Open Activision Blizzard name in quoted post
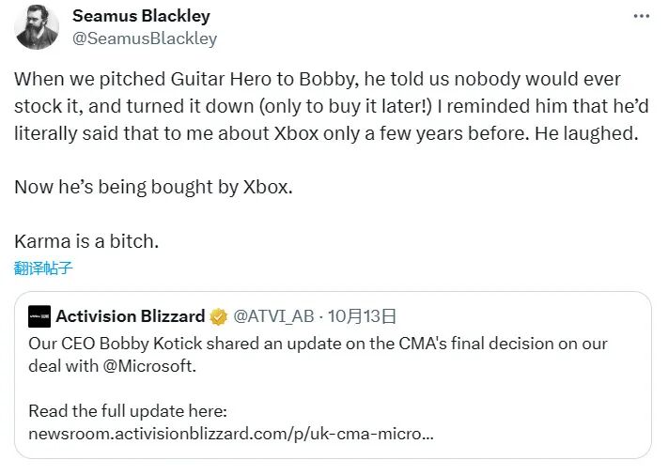Screen dimensions: 668x475 pos(130,315)
